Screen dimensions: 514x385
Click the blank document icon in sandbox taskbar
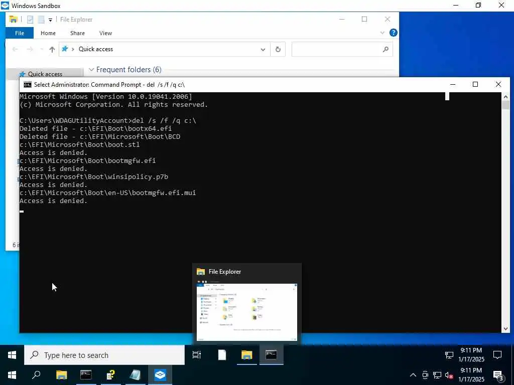click(x=222, y=355)
